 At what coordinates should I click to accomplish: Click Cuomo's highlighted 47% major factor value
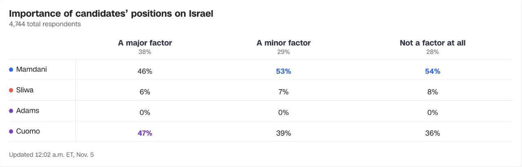(x=145, y=133)
